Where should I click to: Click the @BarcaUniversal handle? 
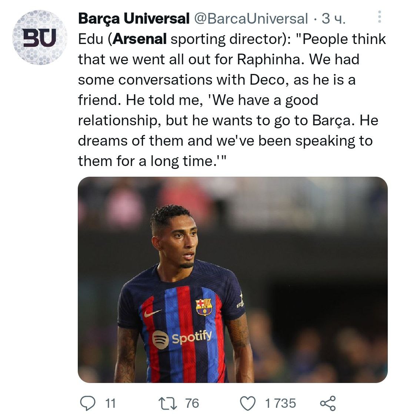tap(251, 18)
